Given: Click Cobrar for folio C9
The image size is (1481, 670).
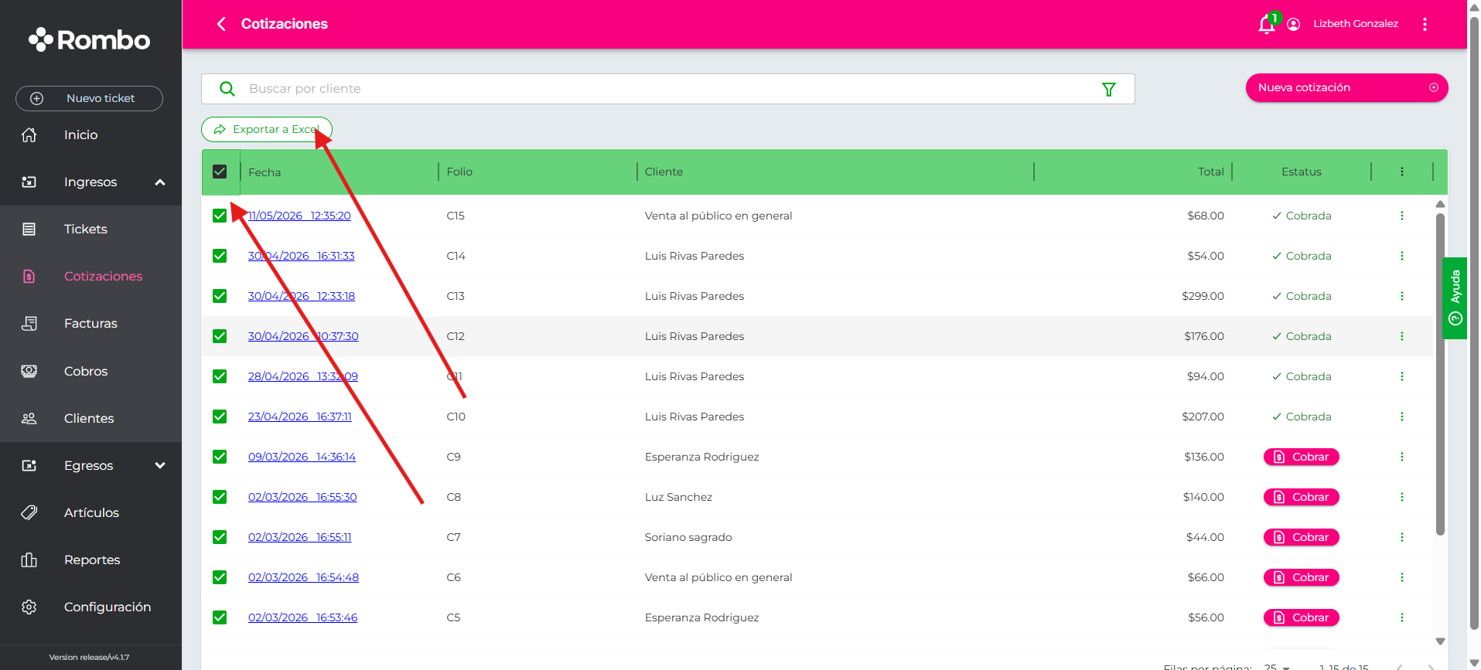Looking at the screenshot, I should (x=1301, y=457).
